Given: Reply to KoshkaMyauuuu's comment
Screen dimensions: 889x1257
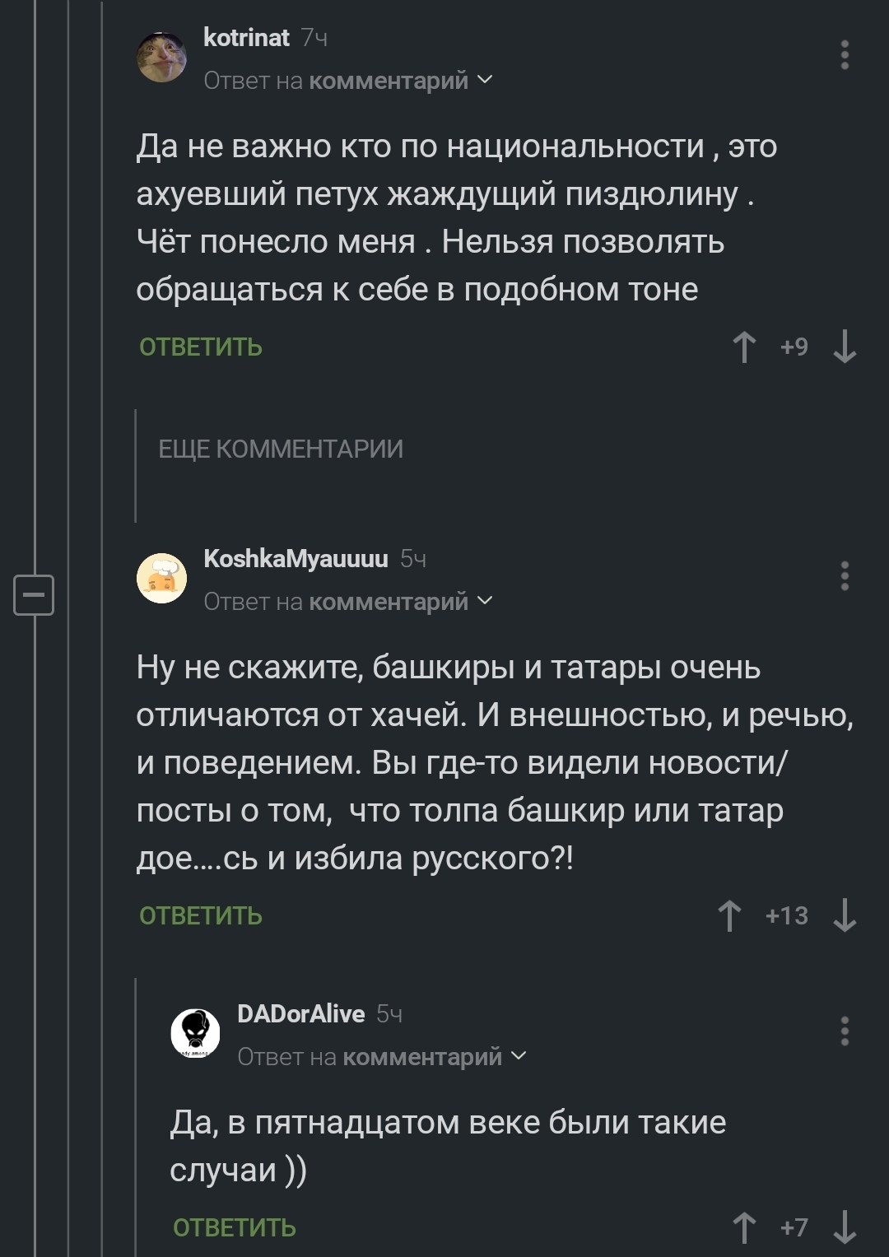Looking at the screenshot, I should pos(201,915).
